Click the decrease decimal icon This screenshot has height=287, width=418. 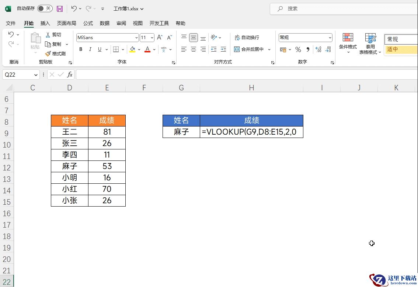[x=328, y=49]
